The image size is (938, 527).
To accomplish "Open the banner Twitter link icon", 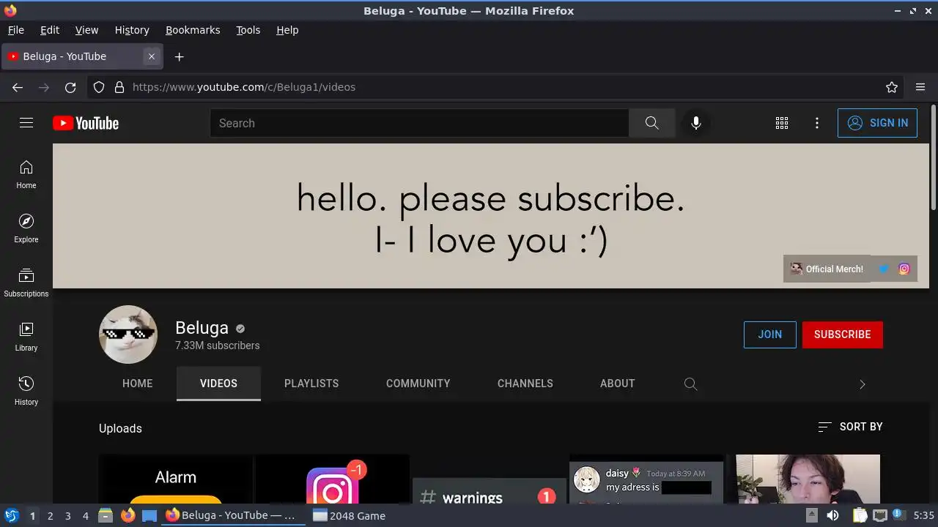I will click(x=884, y=269).
